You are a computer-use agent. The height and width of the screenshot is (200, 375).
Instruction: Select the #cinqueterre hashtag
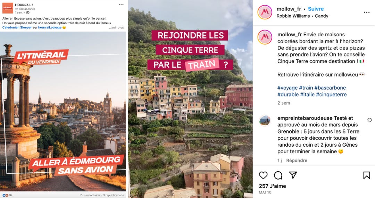click(x=331, y=94)
